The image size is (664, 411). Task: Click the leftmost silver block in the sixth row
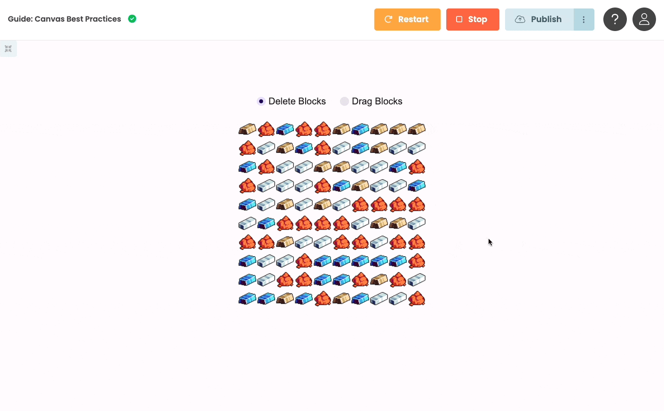click(247, 223)
